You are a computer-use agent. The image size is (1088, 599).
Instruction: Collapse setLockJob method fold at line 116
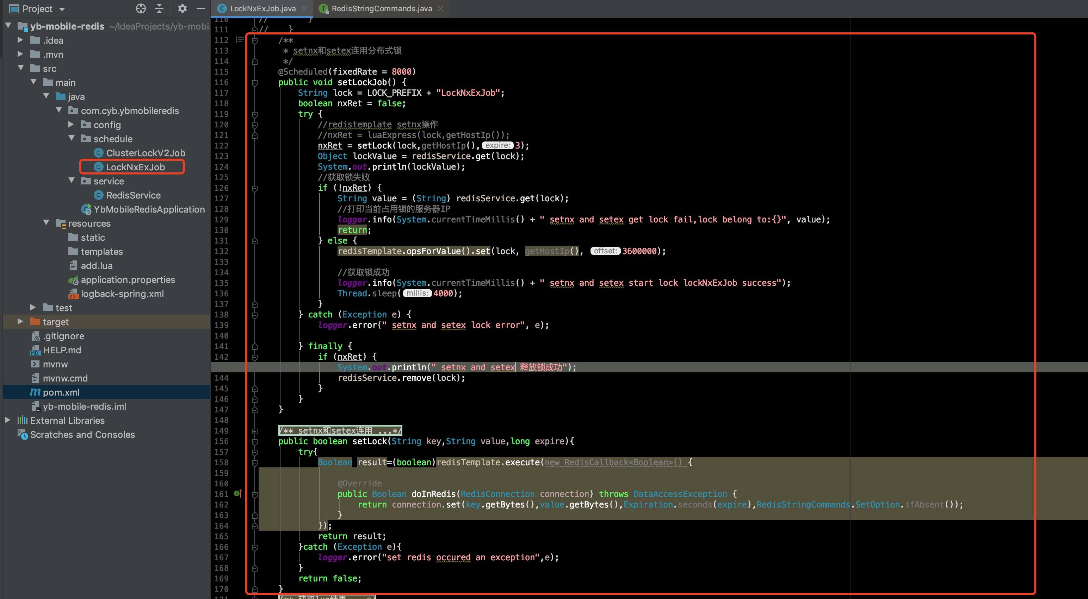[255, 83]
